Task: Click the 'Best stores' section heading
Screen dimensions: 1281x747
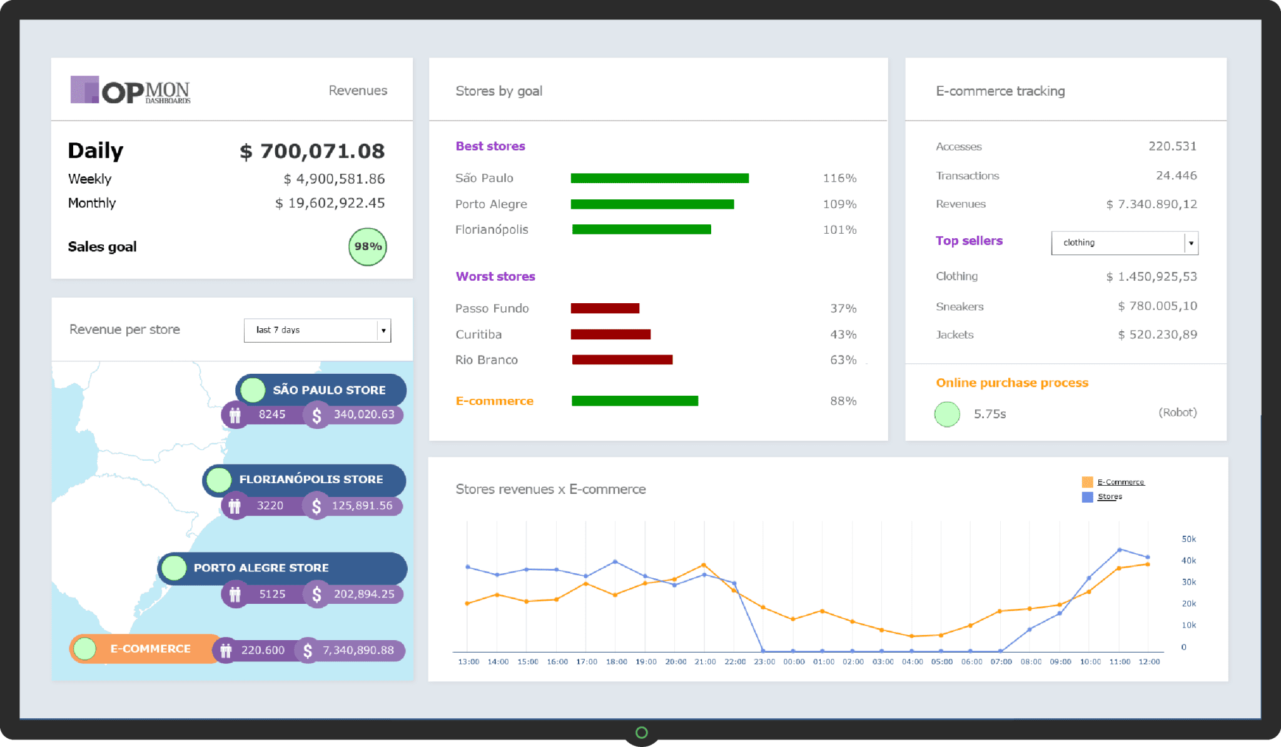Action: (x=490, y=146)
